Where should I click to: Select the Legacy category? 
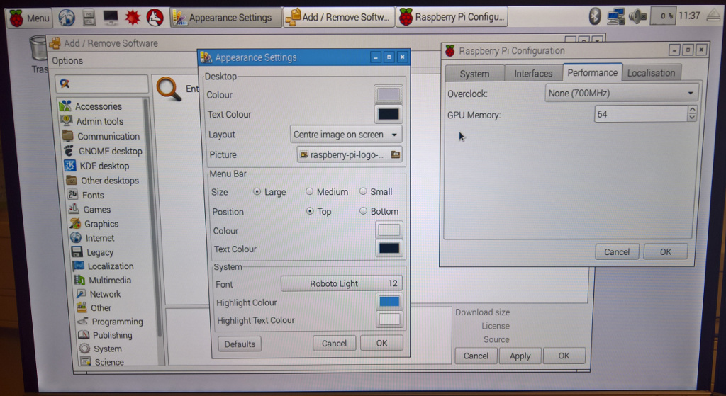93,252
